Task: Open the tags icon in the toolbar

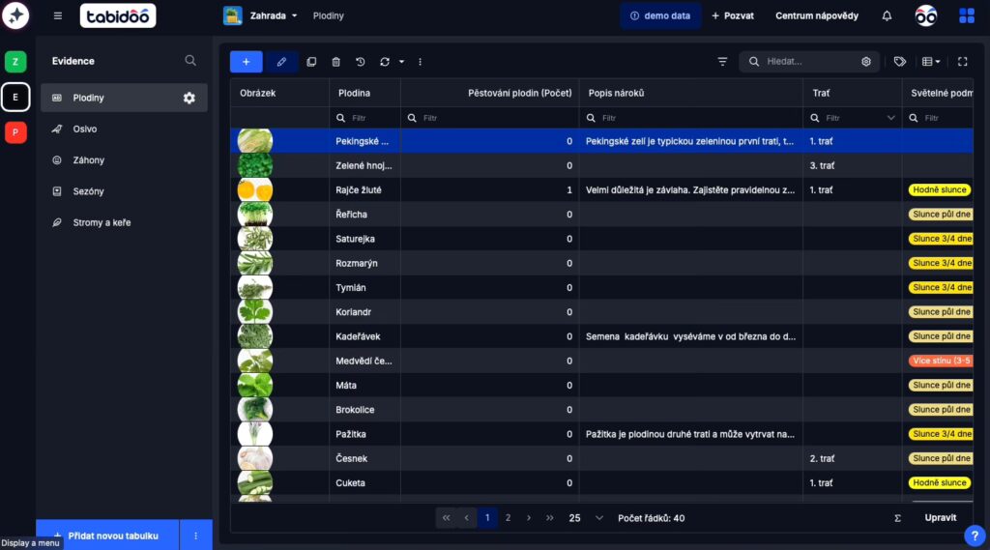Action: tap(900, 61)
